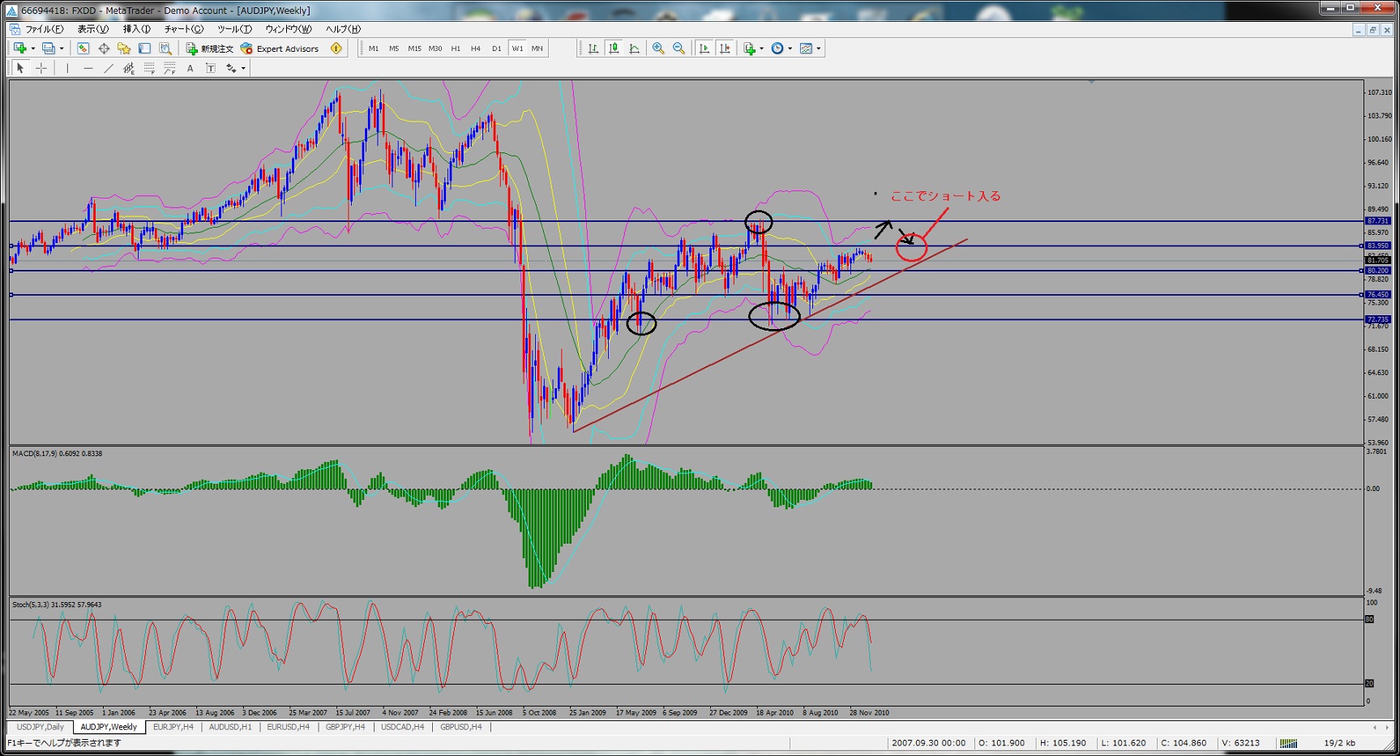Image resolution: width=1400 pixels, height=756 pixels.
Task: Select the vertical line drawing tool
Action: pos(67,68)
